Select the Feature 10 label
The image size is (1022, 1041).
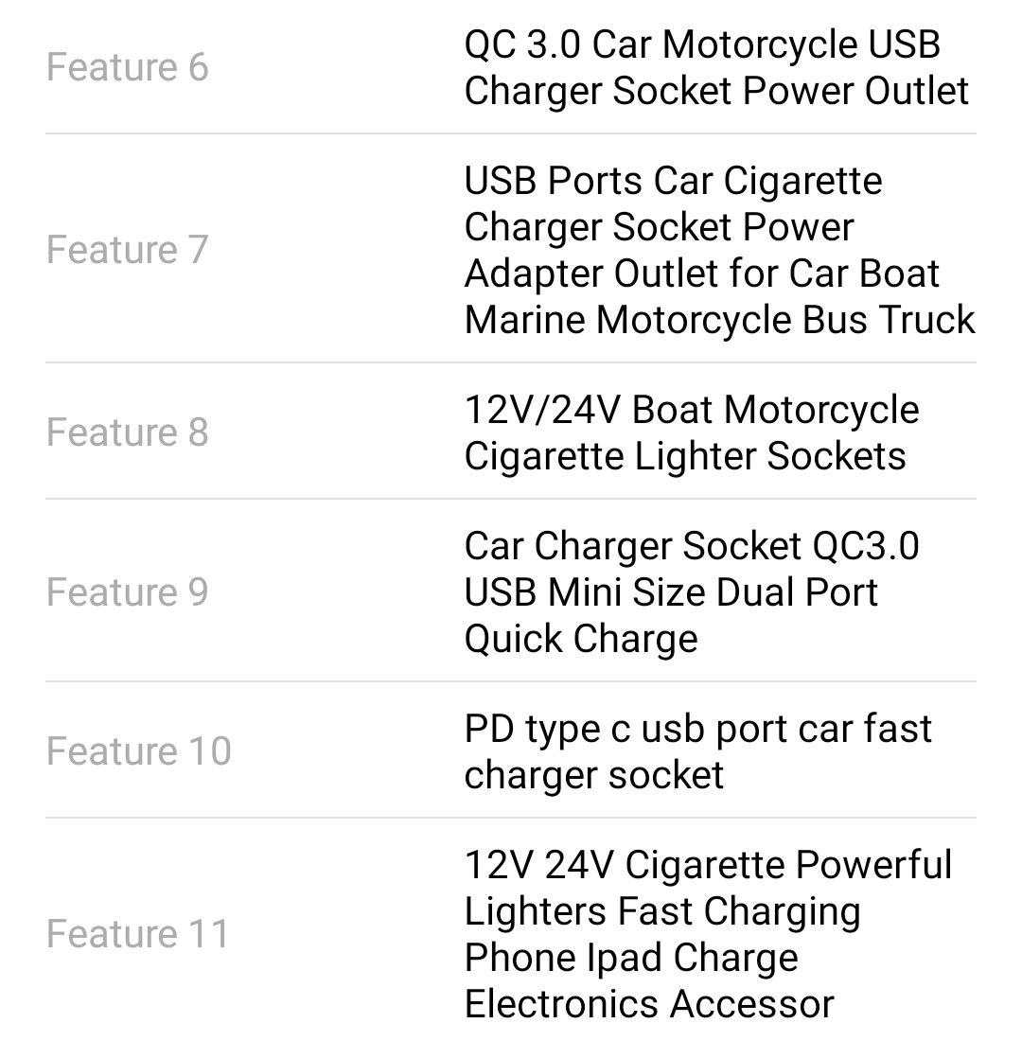(x=139, y=750)
